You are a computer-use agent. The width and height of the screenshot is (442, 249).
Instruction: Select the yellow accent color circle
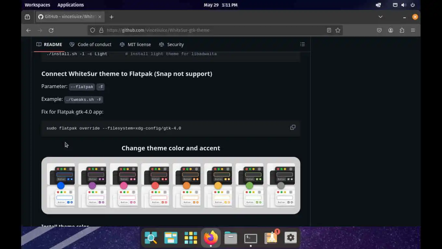[218, 185]
